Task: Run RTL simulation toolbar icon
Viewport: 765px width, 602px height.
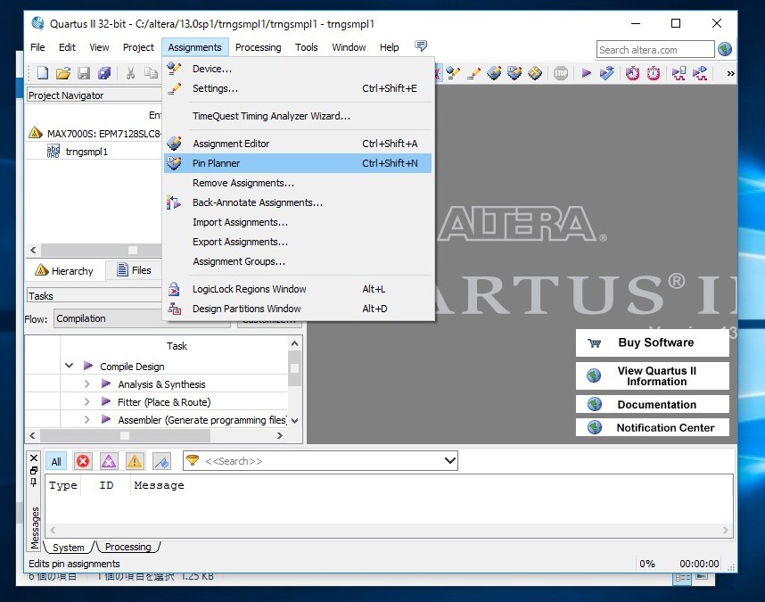Action: (x=679, y=73)
